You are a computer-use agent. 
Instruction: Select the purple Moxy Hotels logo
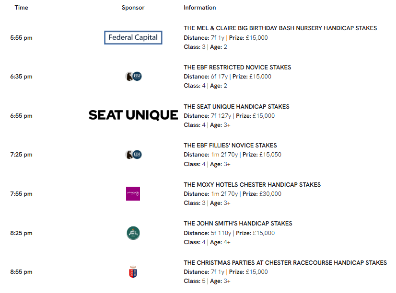tap(133, 193)
